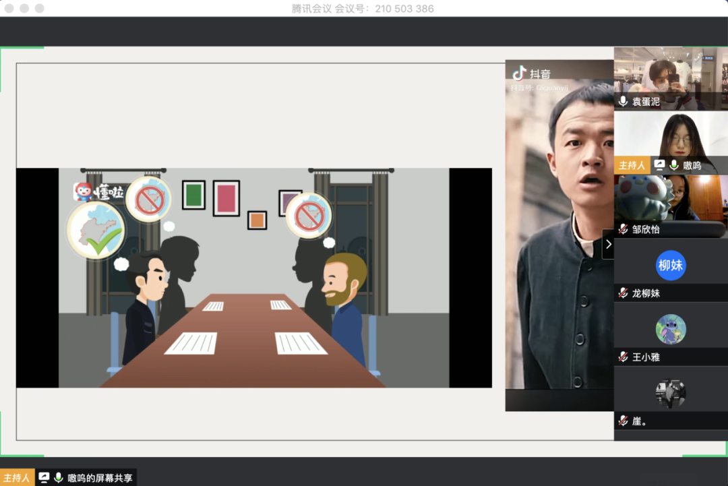Click the green microphone icon in bottom status bar
The height and width of the screenshot is (486, 728).
(x=59, y=478)
